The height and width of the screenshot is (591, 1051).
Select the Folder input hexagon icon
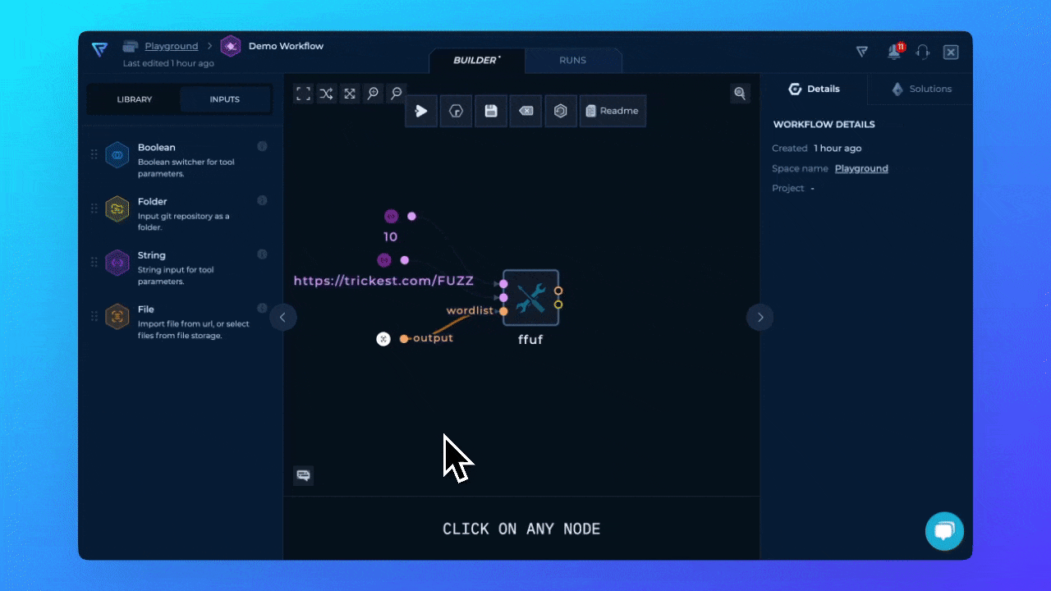click(x=117, y=209)
